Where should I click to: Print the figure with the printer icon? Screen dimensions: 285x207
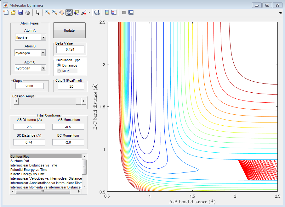[28, 13]
